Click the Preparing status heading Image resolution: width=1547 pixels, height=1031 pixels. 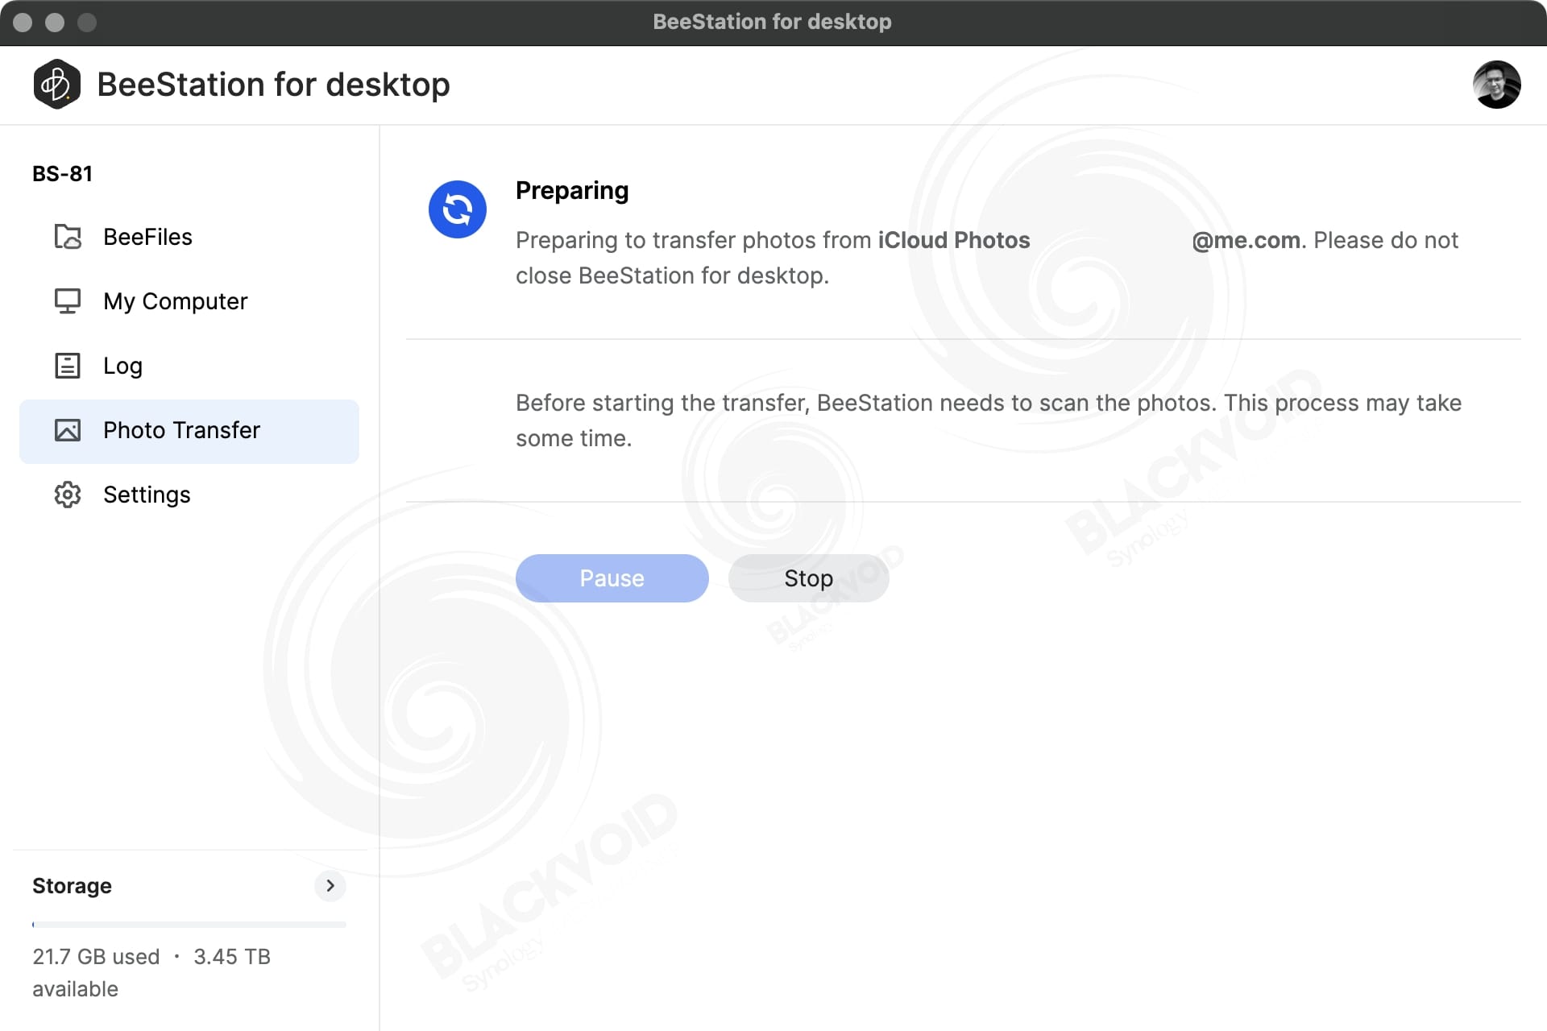572,191
